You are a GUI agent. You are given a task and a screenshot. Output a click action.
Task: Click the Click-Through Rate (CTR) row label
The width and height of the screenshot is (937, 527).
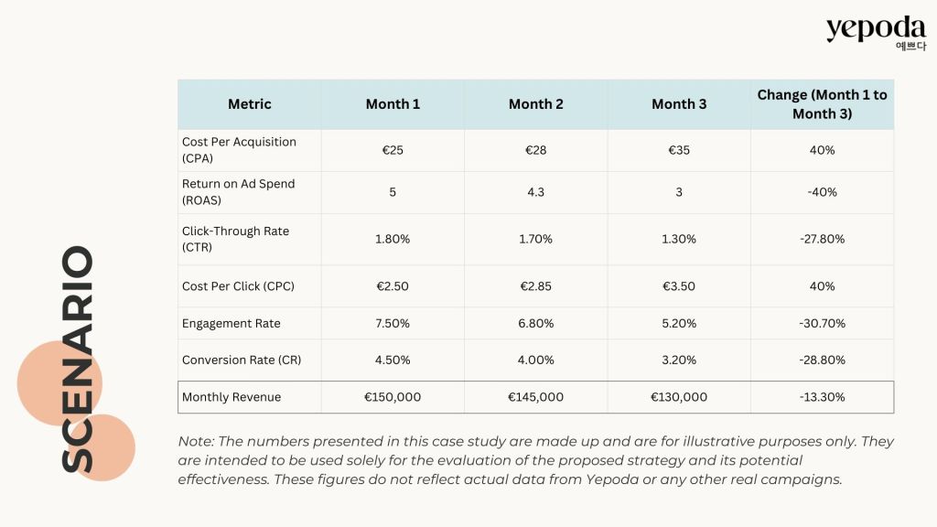[235, 239]
